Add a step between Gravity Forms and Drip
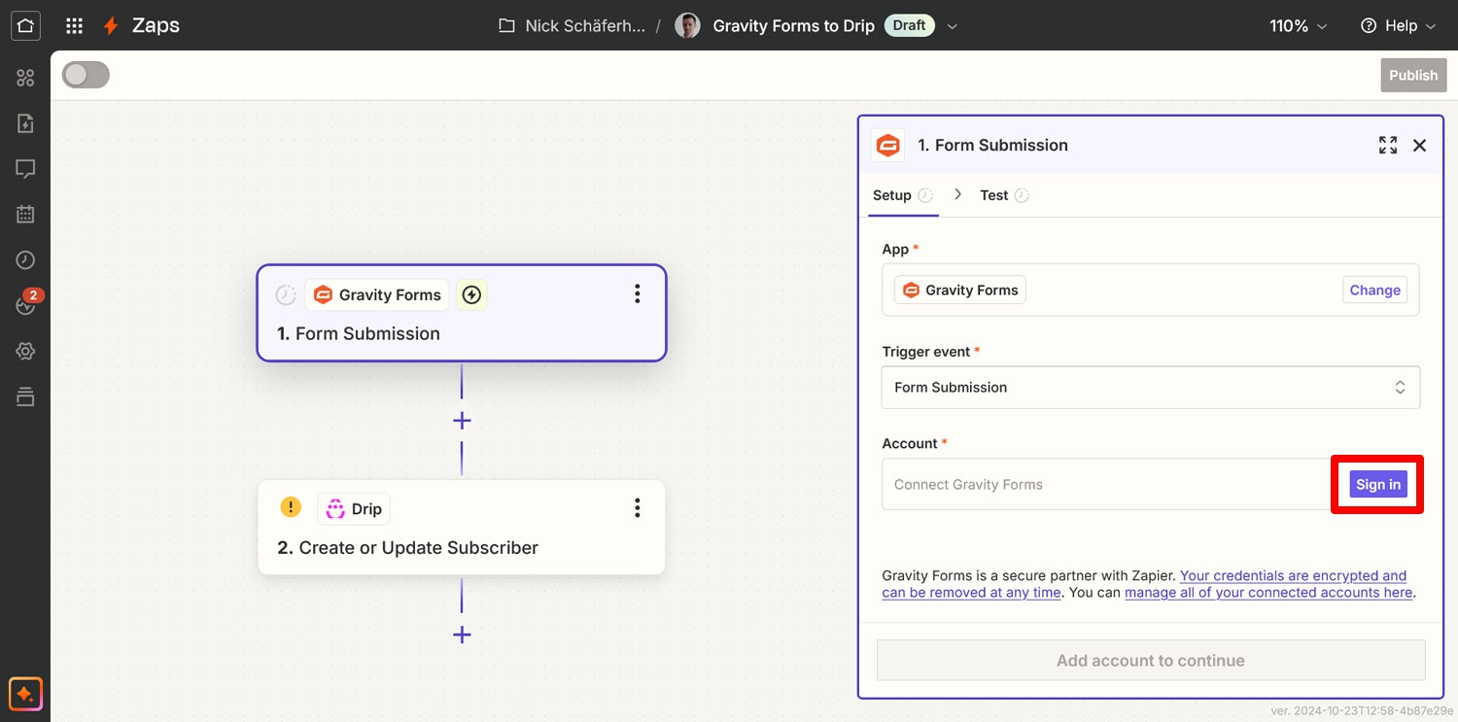The width and height of the screenshot is (1458, 722). point(462,421)
